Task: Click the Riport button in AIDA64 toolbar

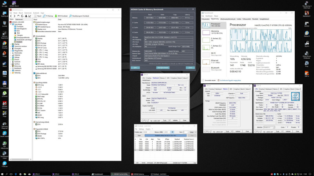Action: coord(38,16)
